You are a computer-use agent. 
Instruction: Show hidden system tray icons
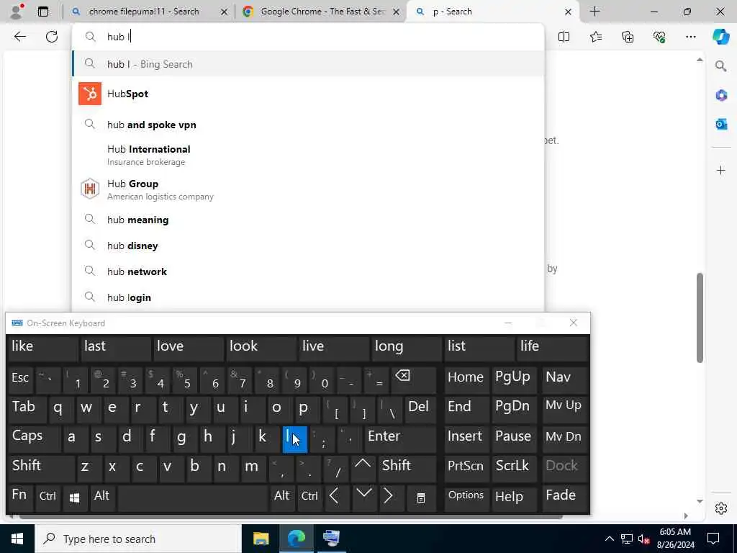tap(609, 539)
